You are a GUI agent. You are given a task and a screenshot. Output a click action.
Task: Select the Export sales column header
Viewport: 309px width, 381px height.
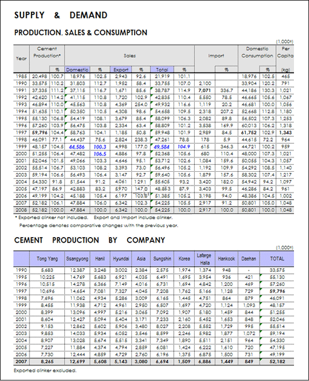[121, 70]
